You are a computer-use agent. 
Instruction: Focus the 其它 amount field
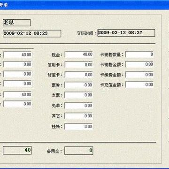[x=79, y=116]
